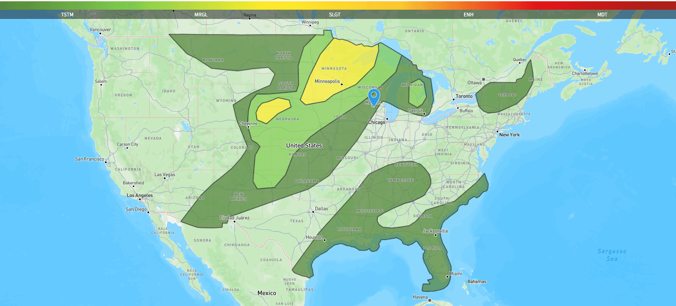Screen dimensions: 676x306
Task: Click the Miami city label
Action: [456, 274]
